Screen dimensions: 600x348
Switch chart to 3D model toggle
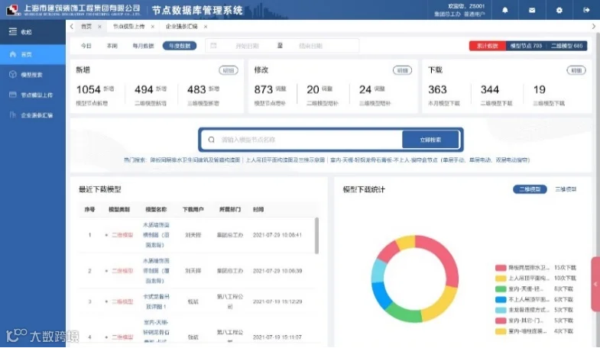click(565, 189)
